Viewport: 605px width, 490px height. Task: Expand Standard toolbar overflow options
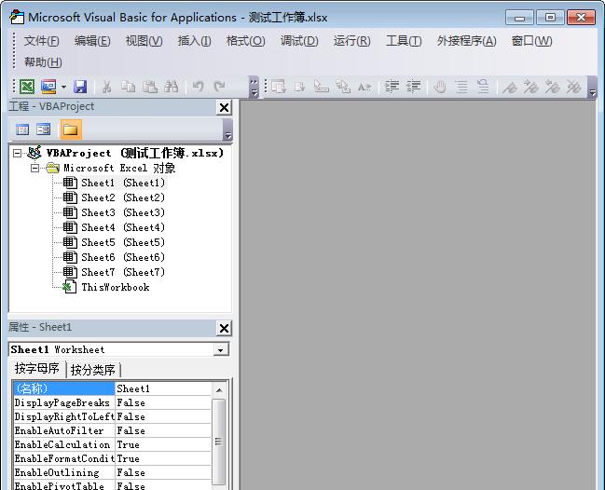(x=254, y=87)
